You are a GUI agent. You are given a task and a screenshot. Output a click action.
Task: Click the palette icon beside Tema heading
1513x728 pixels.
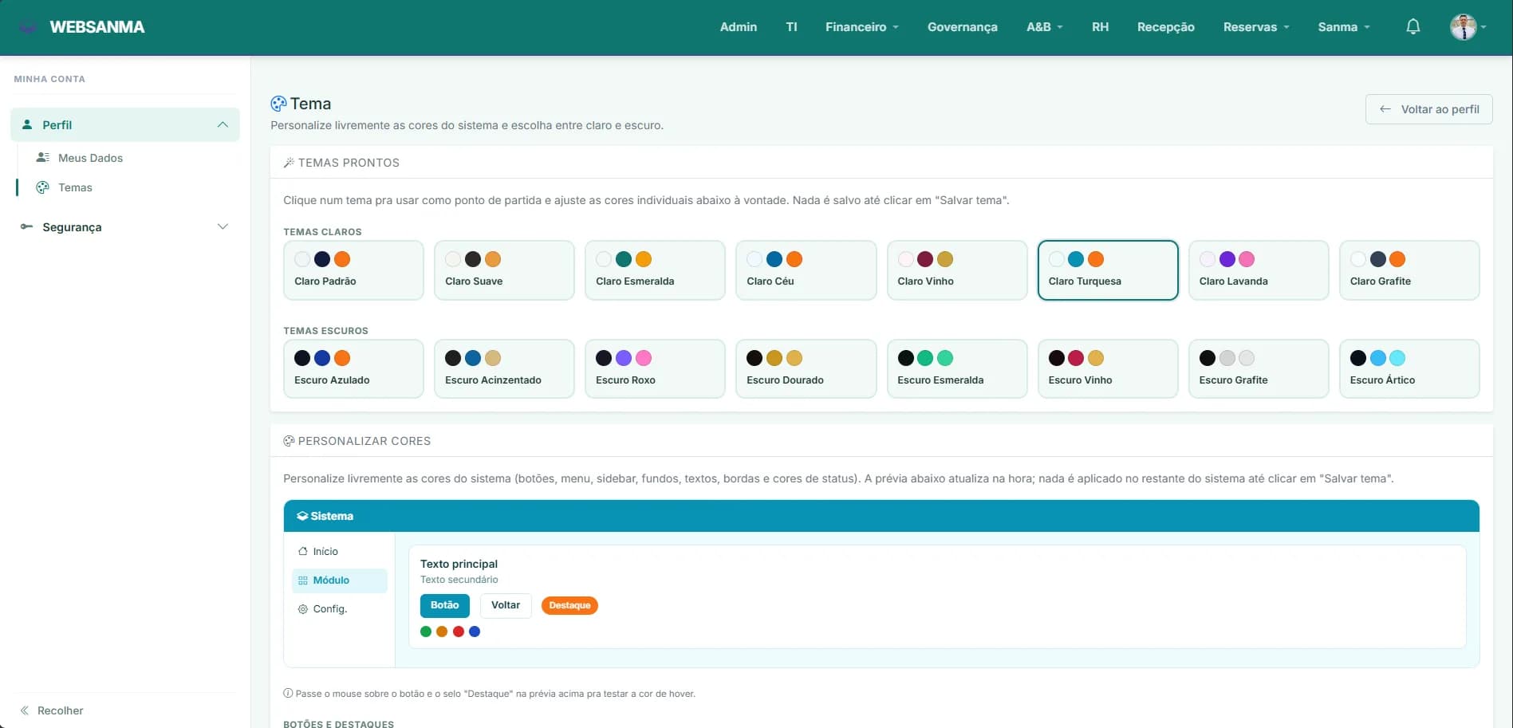(278, 104)
